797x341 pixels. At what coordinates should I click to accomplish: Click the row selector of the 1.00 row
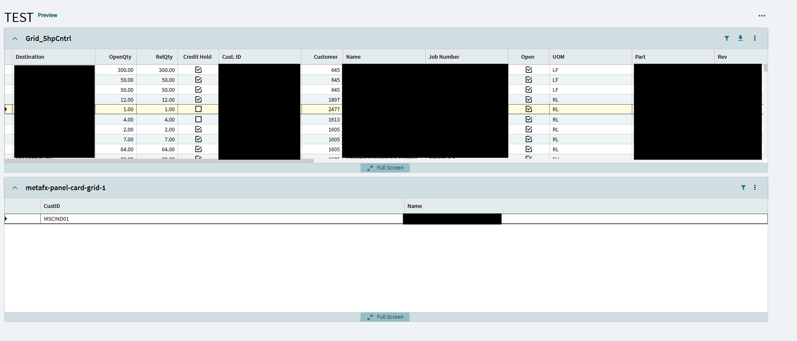[x=9, y=109]
